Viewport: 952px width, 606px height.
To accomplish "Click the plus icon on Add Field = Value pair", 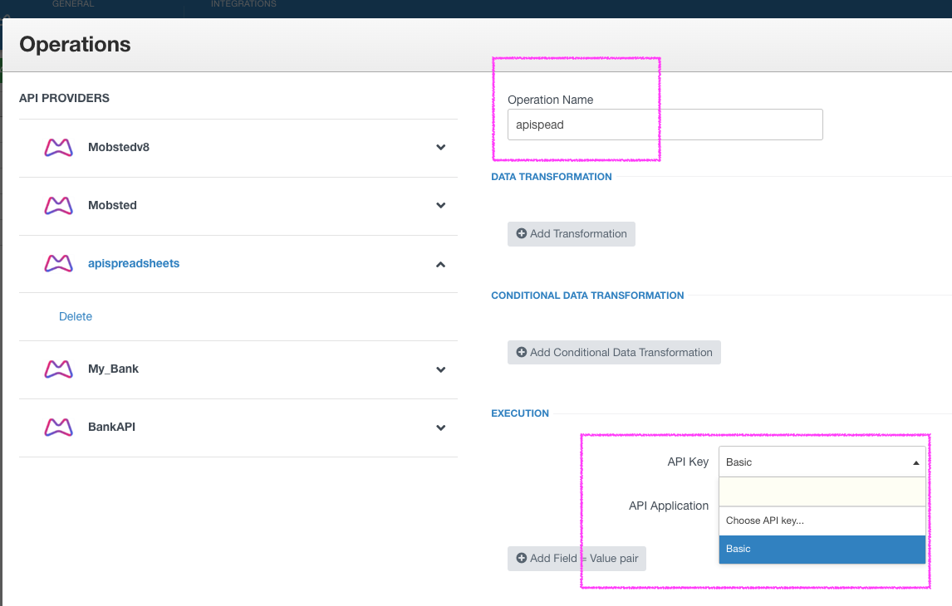I will 521,558.
